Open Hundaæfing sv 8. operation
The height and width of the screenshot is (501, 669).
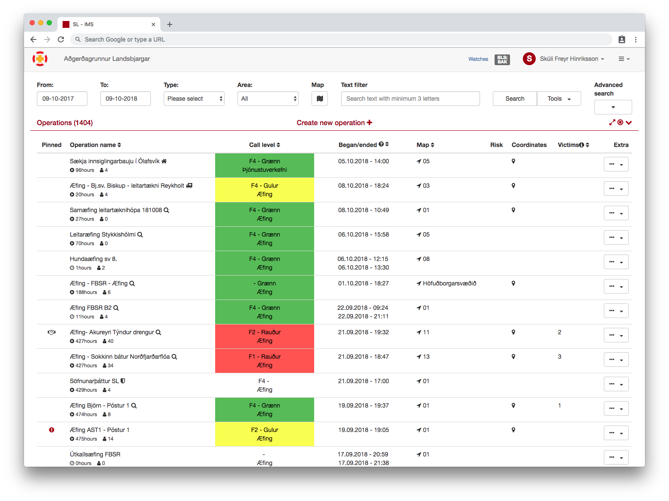tap(93, 259)
